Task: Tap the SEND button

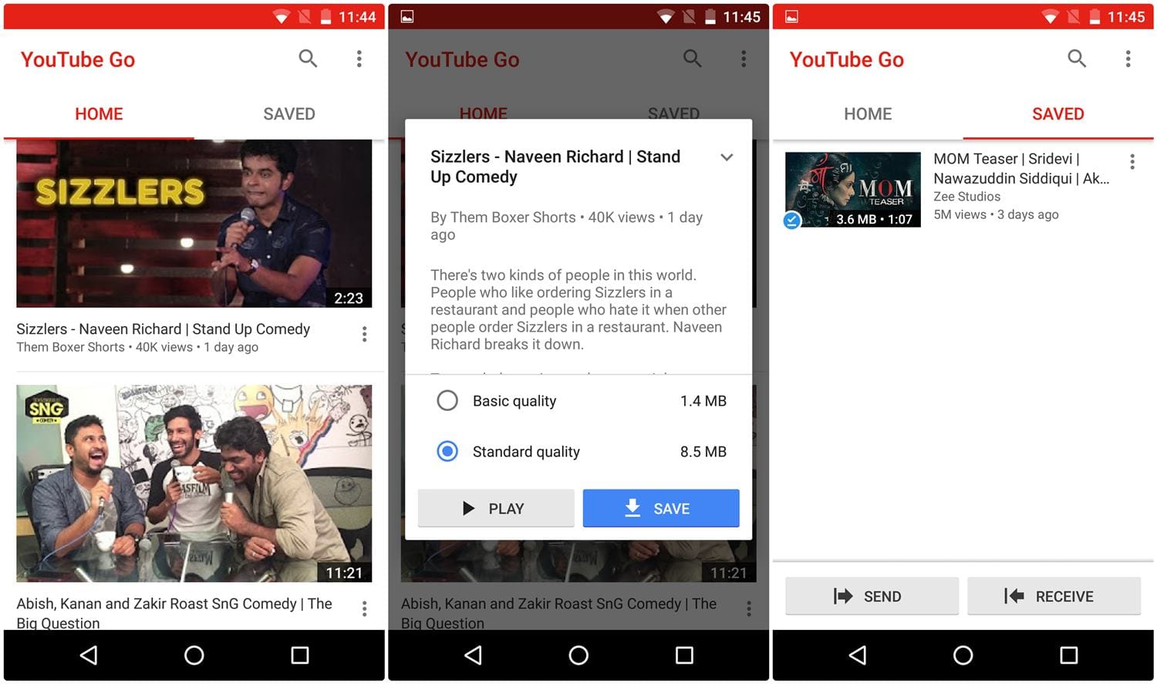Action: (x=872, y=596)
